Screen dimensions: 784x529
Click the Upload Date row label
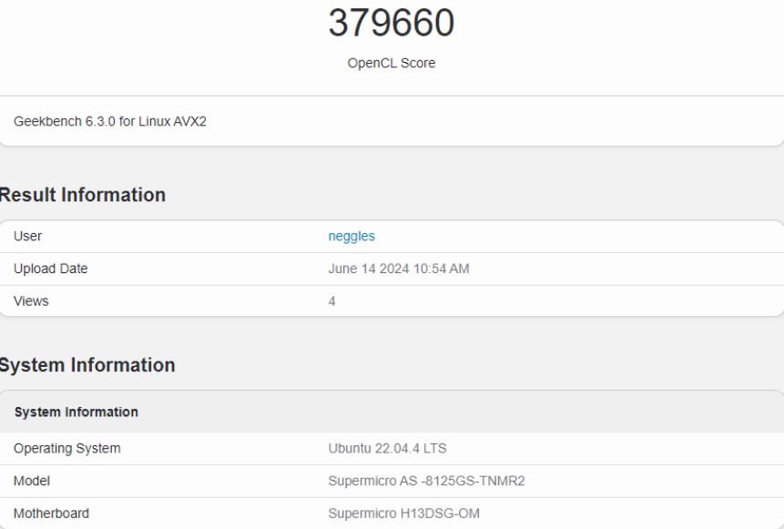tap(51, 269)
